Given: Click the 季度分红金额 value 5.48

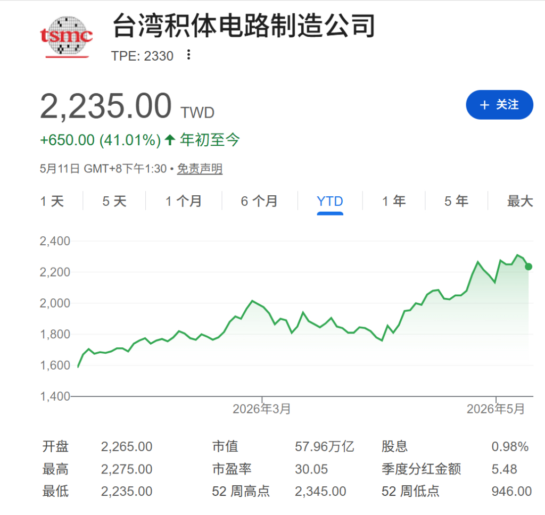Looking at the screenshot, I should pyautogui.click(x=505, y=469).
